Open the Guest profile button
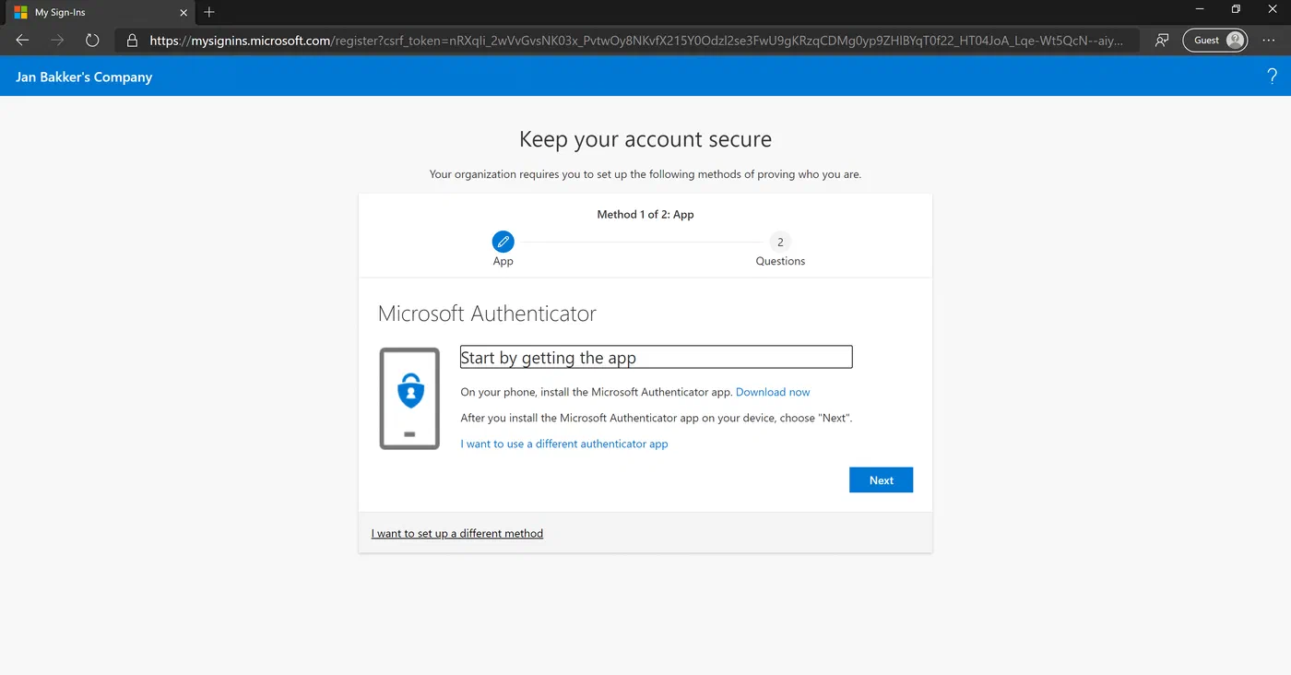 click(x=1215, y=41)
